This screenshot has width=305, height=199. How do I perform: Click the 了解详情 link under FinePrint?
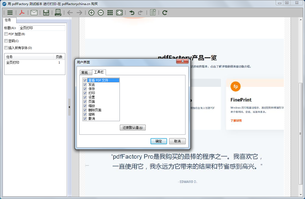tap(236, 121)
